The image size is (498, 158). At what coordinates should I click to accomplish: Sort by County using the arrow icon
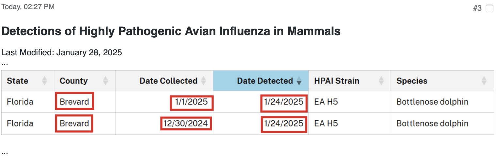point(105,81)
